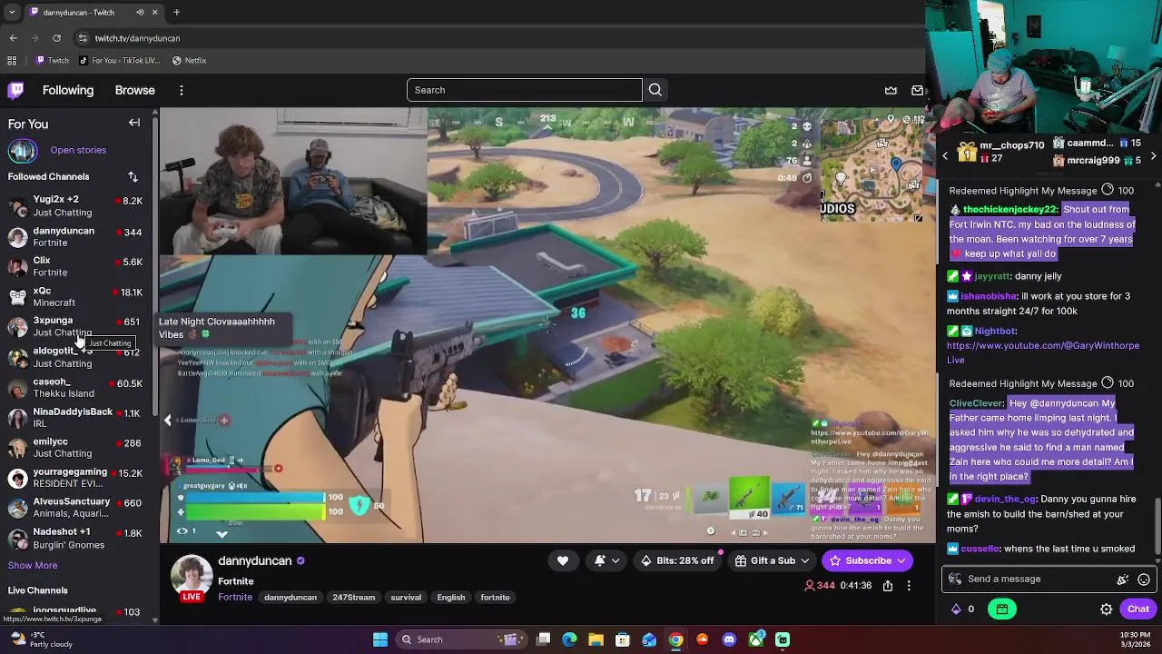1162x654 pixels.
Task: Submit search with magnifier icon
Action: (655, 90)
